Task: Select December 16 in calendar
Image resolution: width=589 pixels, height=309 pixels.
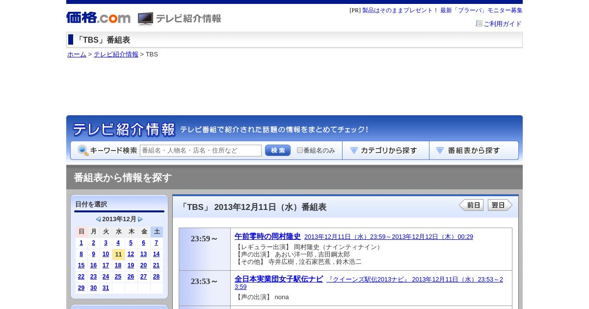Action: click(x=93, y=265)
